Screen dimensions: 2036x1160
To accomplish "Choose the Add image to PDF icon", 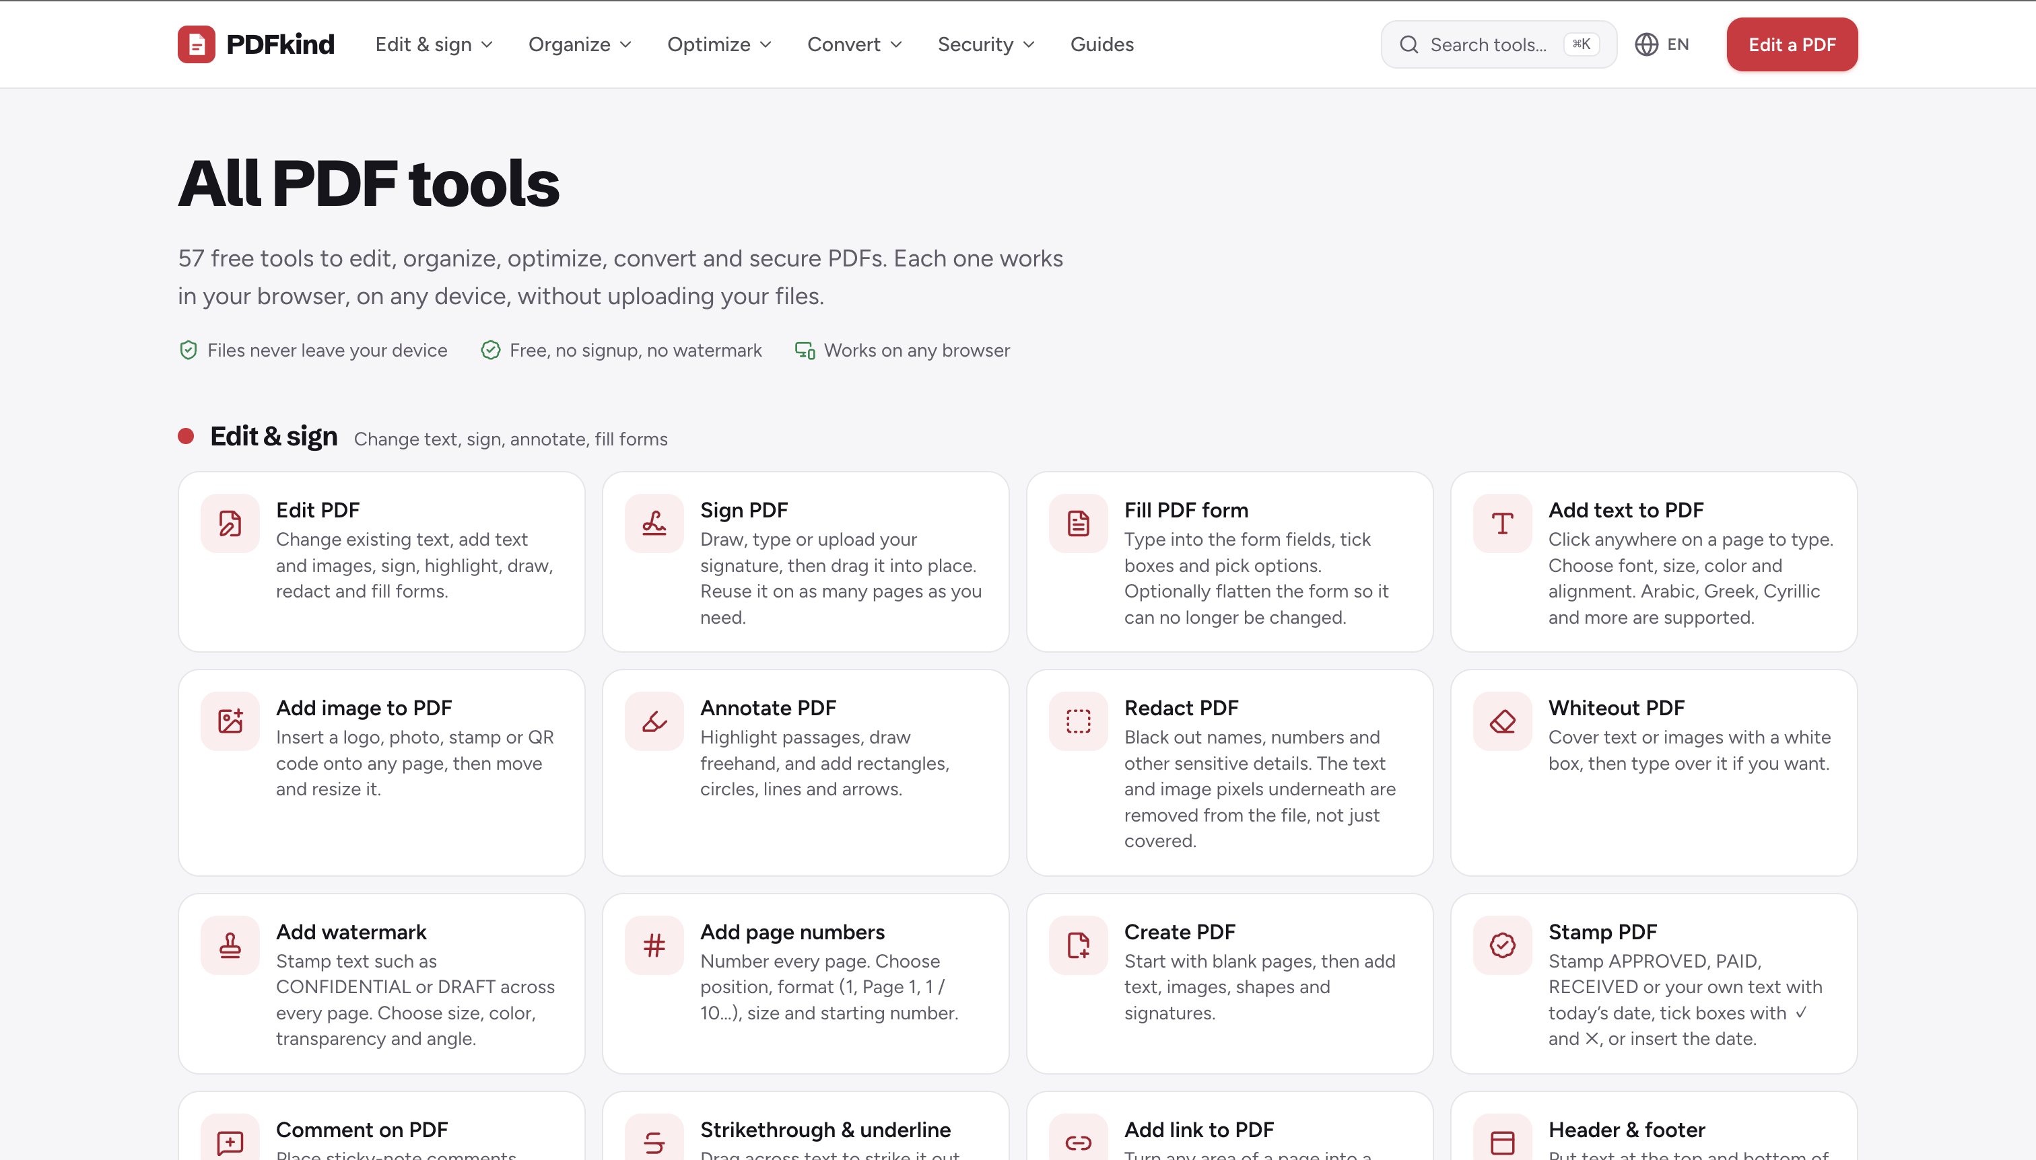I will (x=230, y=721).
